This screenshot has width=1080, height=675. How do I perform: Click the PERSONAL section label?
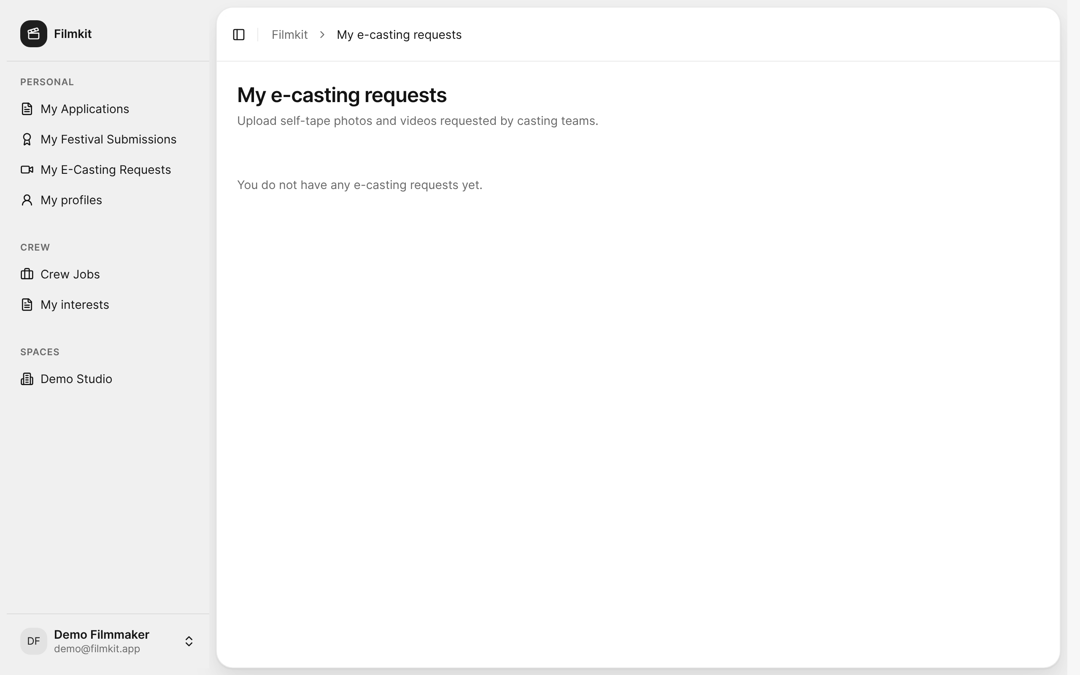(47, 82)
